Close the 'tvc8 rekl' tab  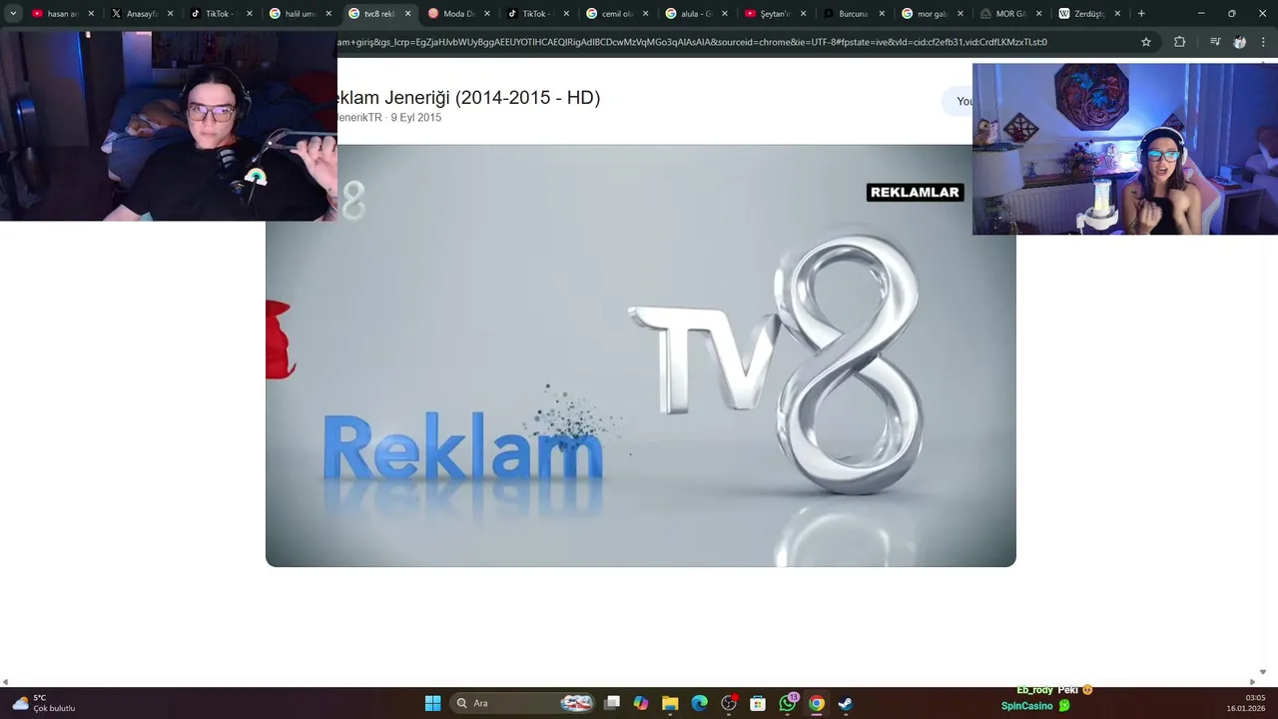click(x=407, y=14)
